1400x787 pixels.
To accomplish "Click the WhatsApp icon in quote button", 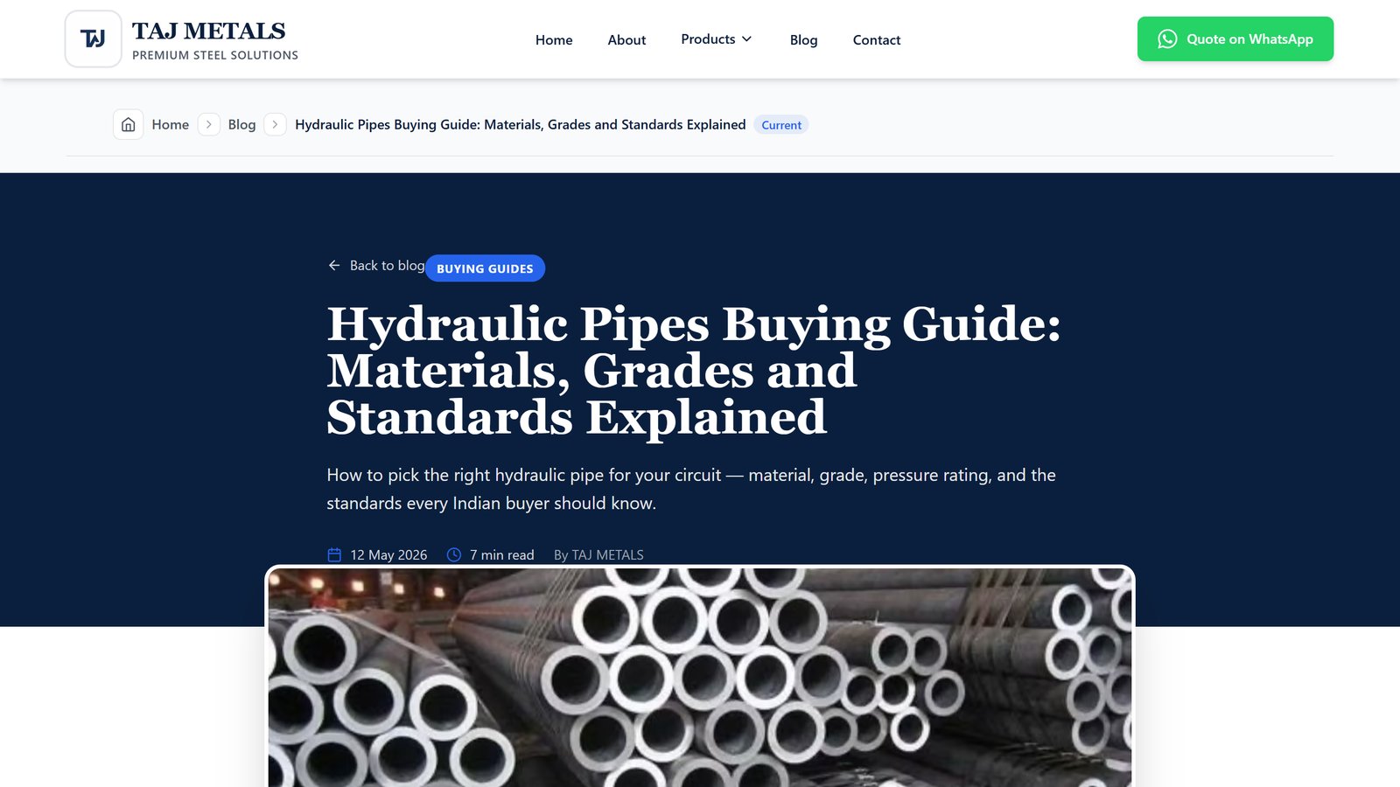I will [1167, 38].
